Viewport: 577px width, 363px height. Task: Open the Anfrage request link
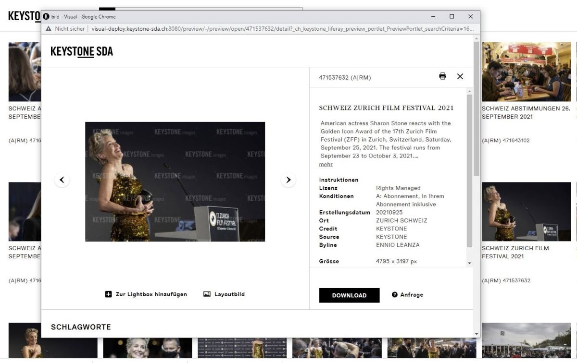tap(408, 295)
